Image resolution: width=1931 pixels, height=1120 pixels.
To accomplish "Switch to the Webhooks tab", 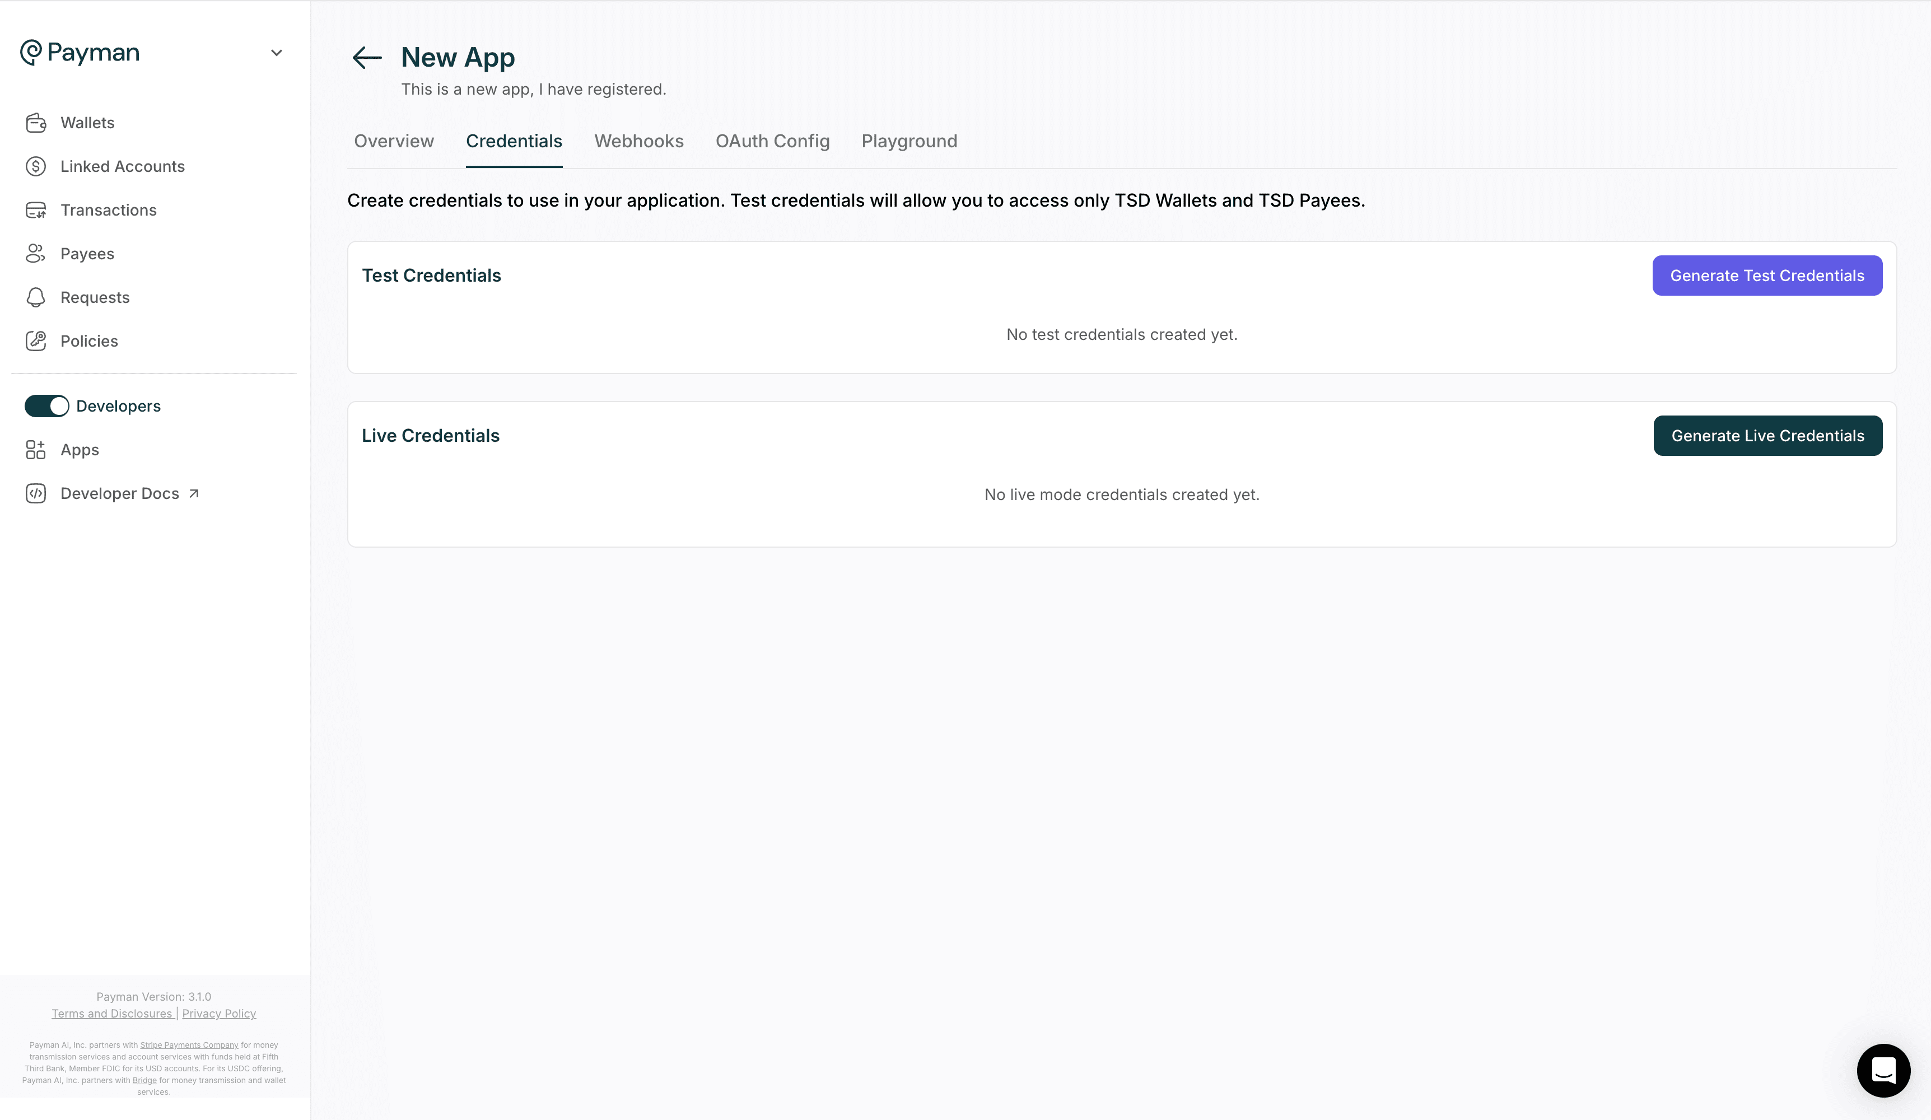I will (x=638, y=141).
